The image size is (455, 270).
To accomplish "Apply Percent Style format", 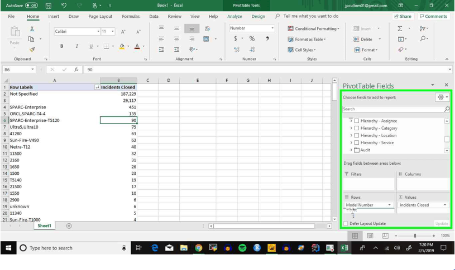I will [252, 38].
